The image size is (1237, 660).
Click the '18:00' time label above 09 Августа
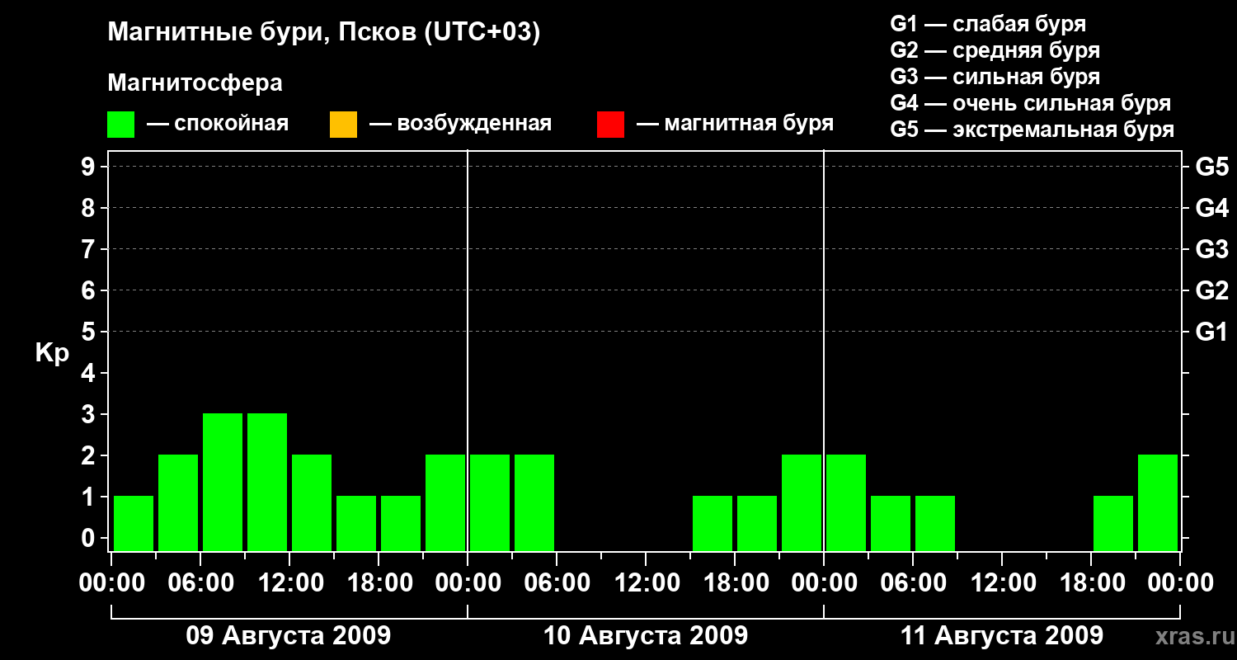(379, 582)
